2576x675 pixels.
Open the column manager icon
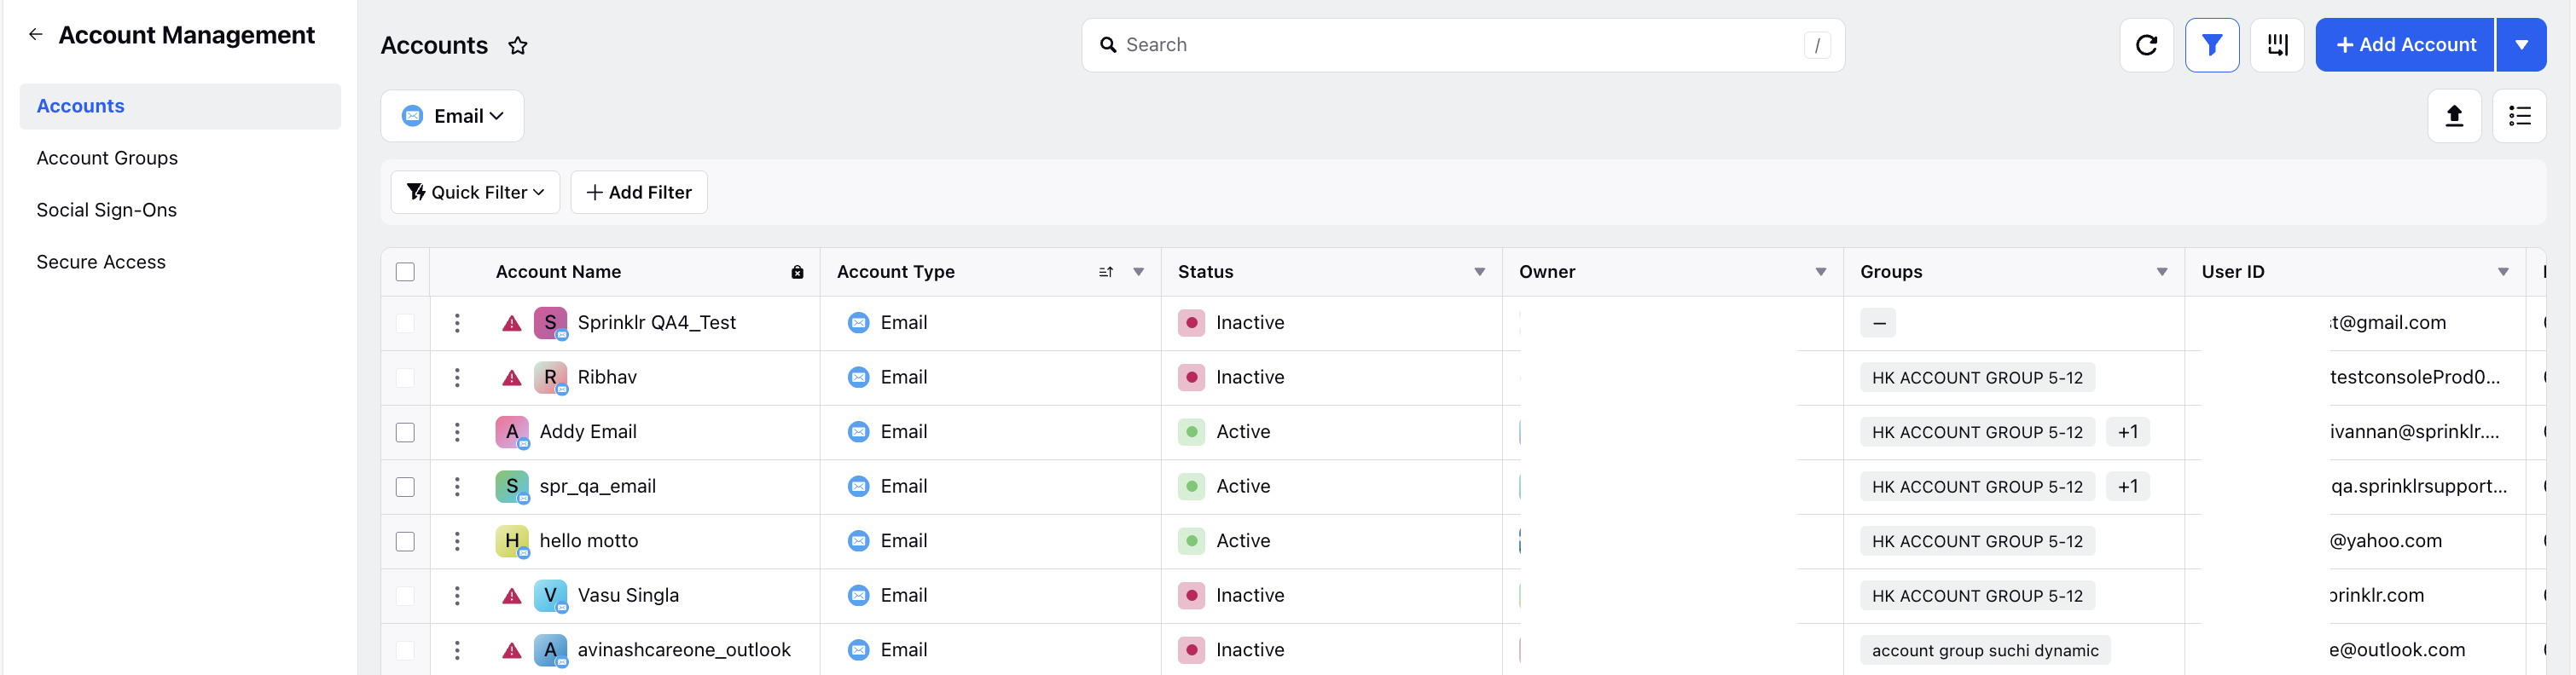tap(2277, 45)
